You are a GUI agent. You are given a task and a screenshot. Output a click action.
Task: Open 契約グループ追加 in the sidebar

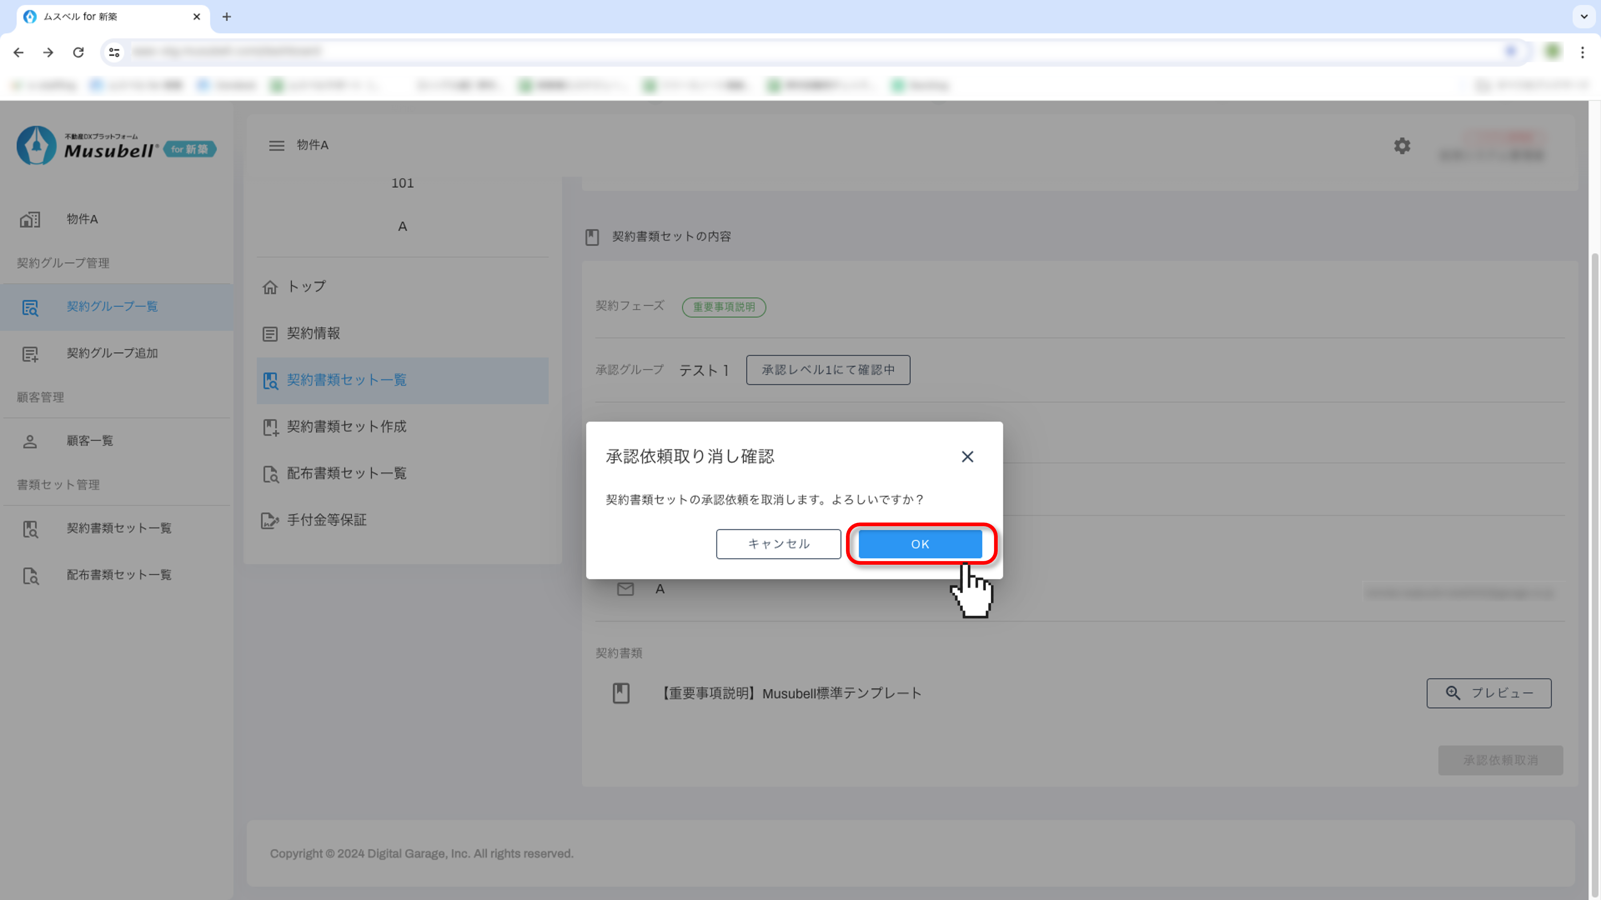[112, 353]
